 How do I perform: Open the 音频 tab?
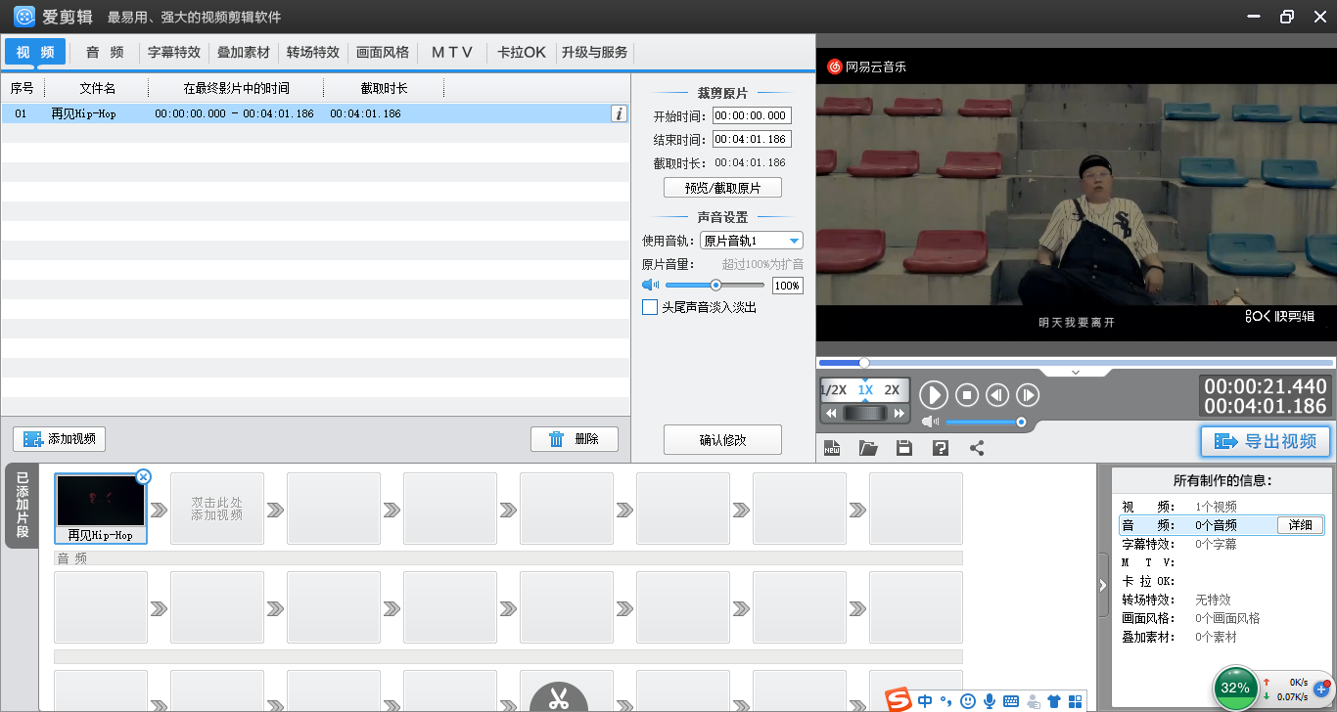(x=105, y=52)
